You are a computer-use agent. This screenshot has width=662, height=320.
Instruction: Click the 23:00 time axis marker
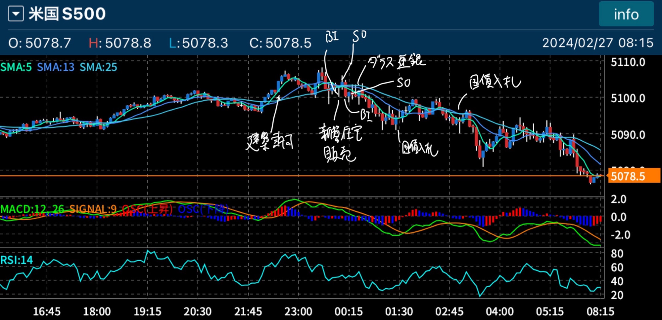[298, 311]
